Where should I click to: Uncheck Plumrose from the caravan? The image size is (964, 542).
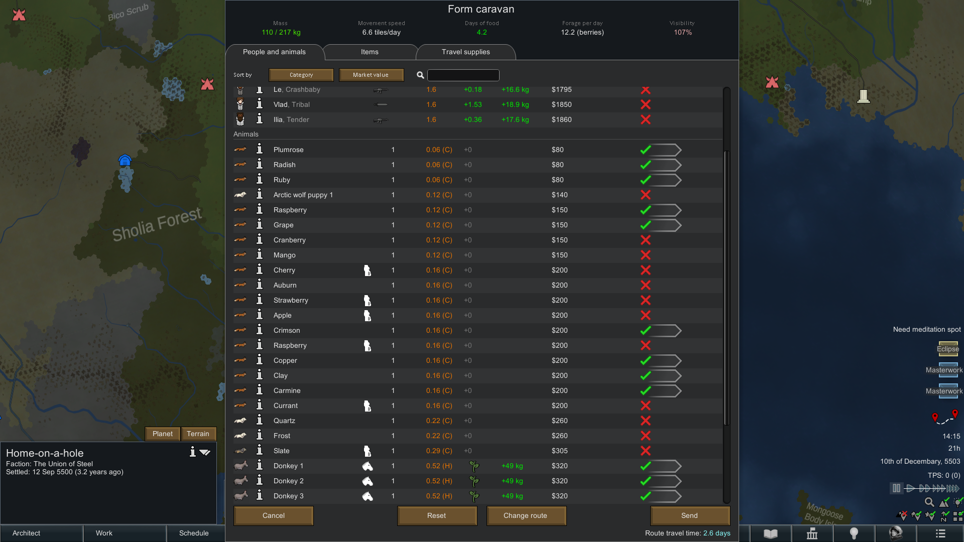[x=646, y=150]
